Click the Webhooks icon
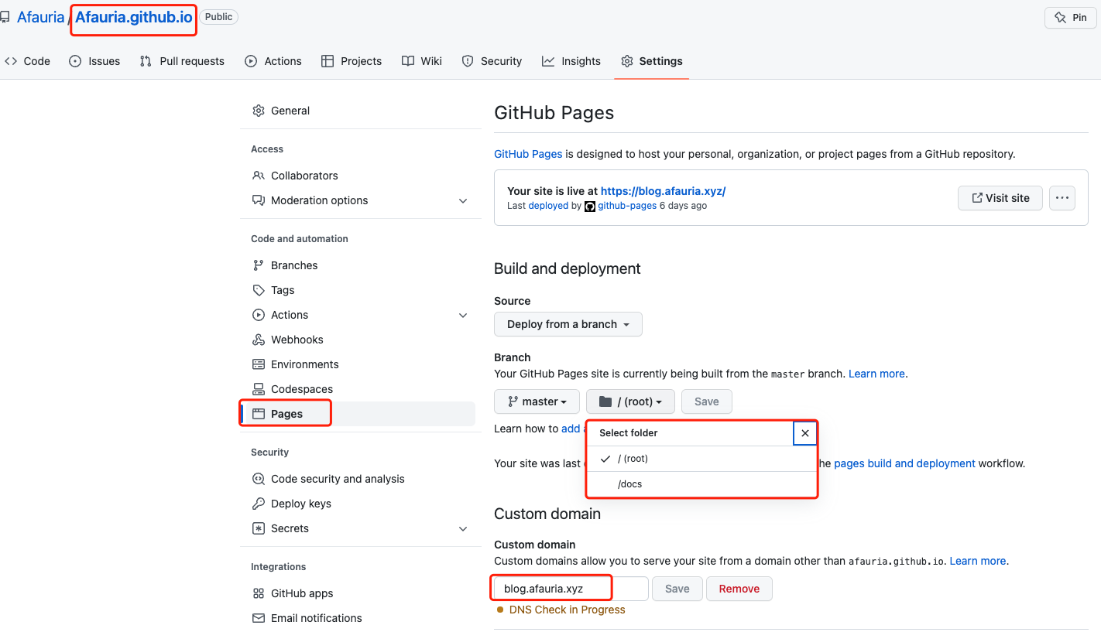The width and height of the screenshot is (1101, 632). pos(259,340)
